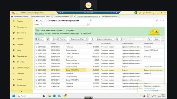
Task: Click the 1C application icon in the taskbar
Action: 65,96
